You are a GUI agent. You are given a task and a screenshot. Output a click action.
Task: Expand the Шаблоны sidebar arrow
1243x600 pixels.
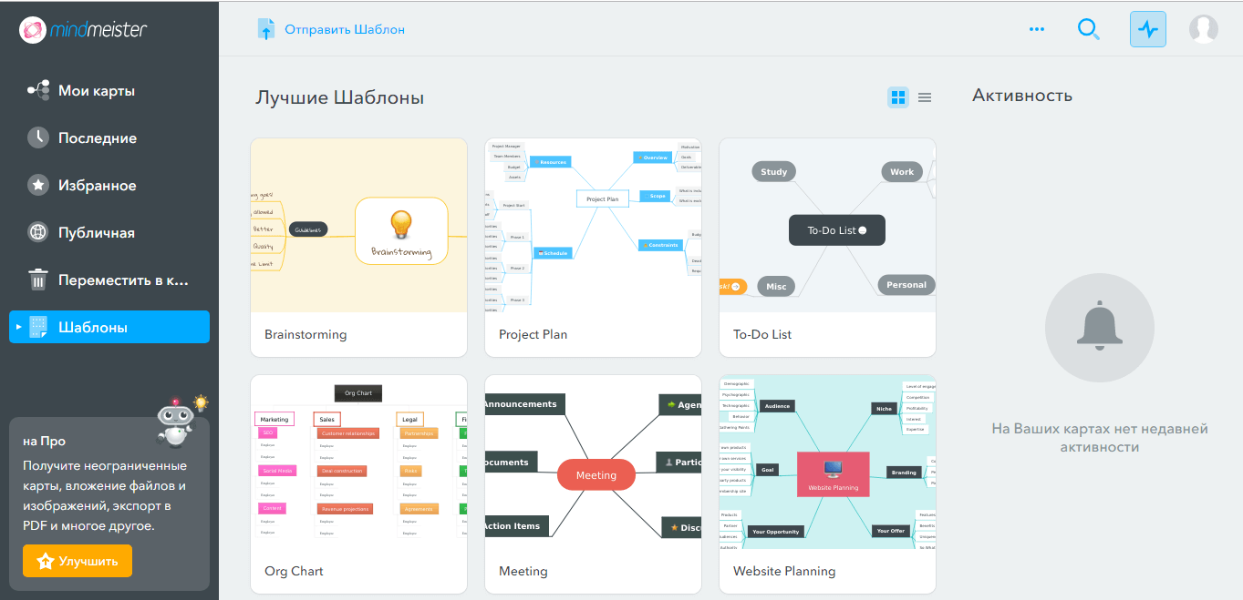pos(18,327)
